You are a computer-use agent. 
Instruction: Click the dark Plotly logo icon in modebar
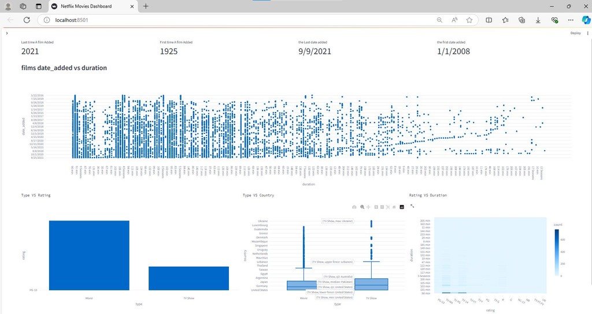(x=402, y=207)
